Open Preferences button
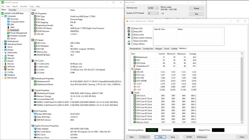This screenshot has width=249, height=140. pos(202,137)
